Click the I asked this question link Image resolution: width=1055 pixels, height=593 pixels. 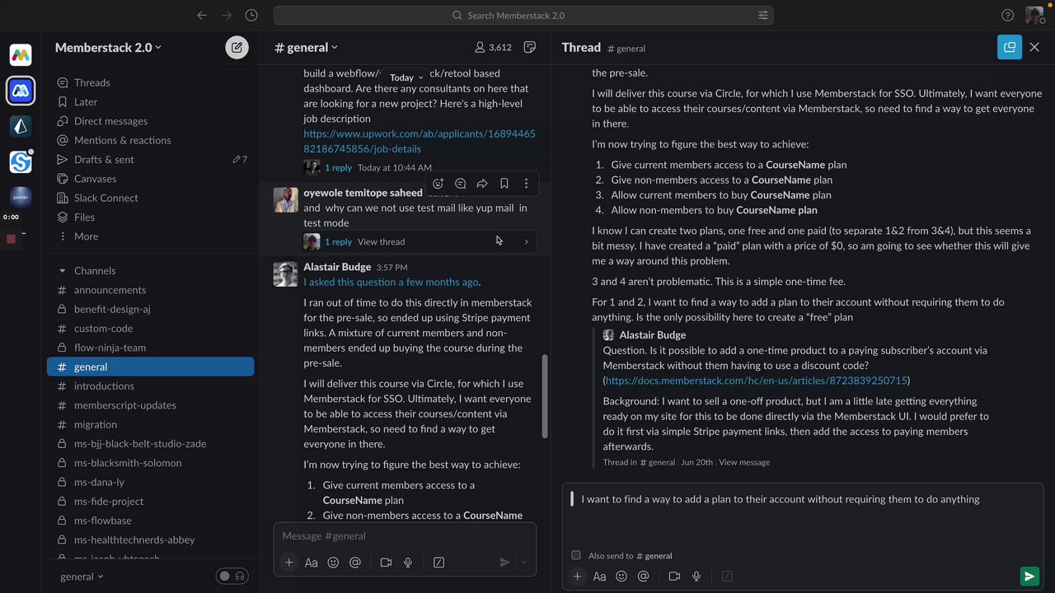click(391, 282)
